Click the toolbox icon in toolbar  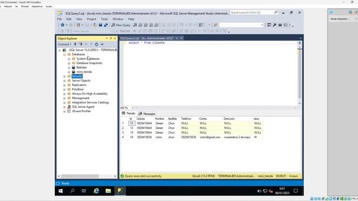tap(280, 25)
